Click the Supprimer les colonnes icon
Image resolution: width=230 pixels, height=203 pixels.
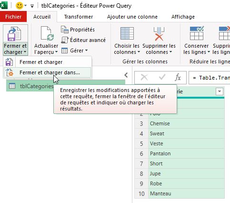tap(159, 34)
